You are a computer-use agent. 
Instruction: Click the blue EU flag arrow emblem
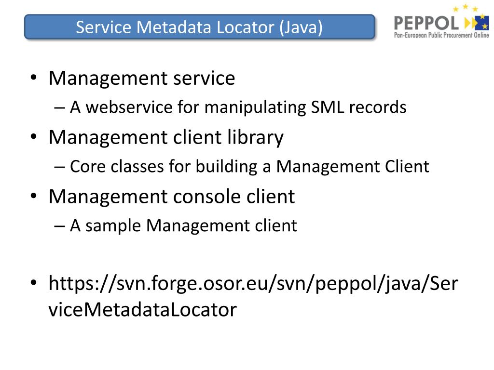point(477,22)
